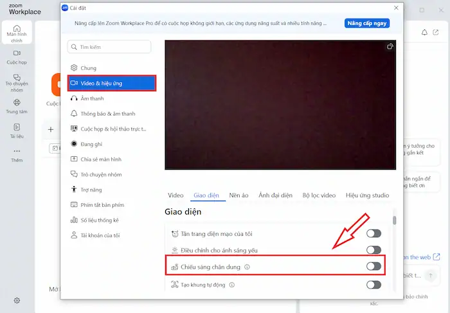Open Màn hình chính in Zoom sidebar

click(x=17, y=32)
